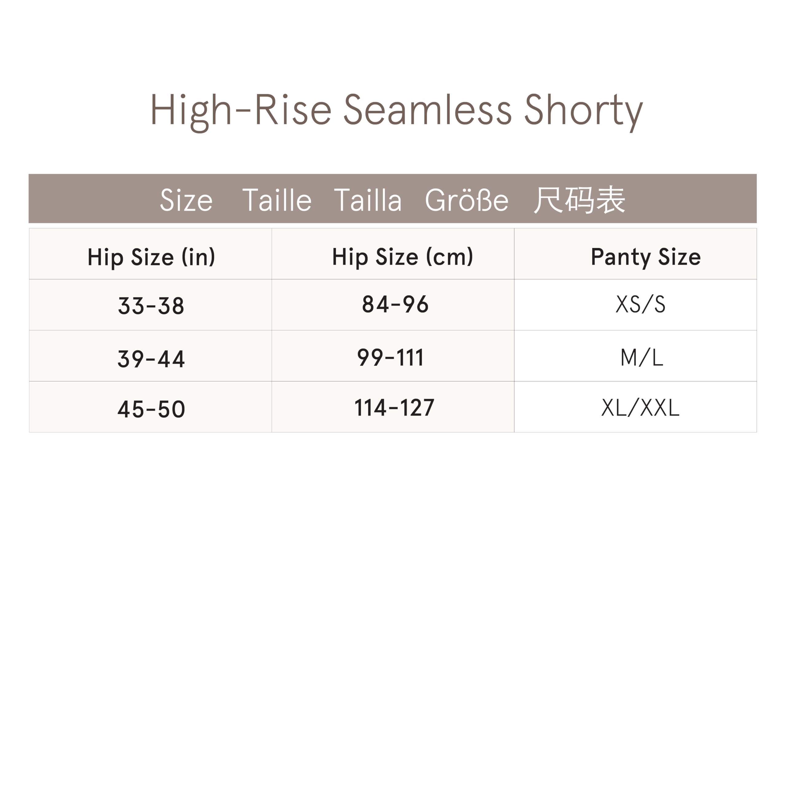Image resolution: width=786 pixels, height=786 pixels.
Task: Click the word "High-Rise" in the title
Action: tap(241, 110)
